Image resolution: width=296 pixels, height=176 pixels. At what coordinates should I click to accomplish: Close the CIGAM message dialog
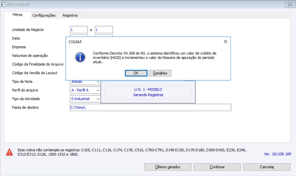[x=225, y=42]
